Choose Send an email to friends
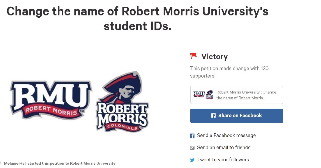 coord(224,148)
